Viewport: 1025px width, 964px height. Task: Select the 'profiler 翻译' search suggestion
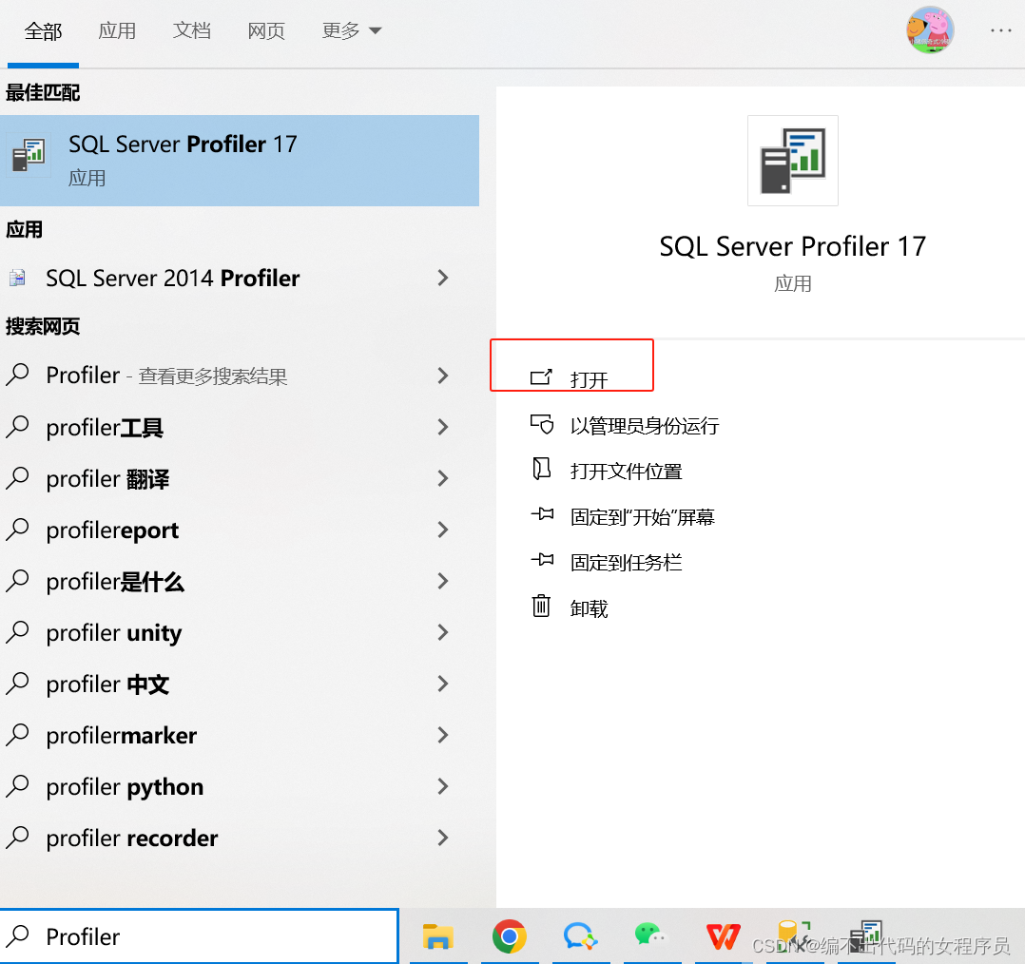click(240, 478)
